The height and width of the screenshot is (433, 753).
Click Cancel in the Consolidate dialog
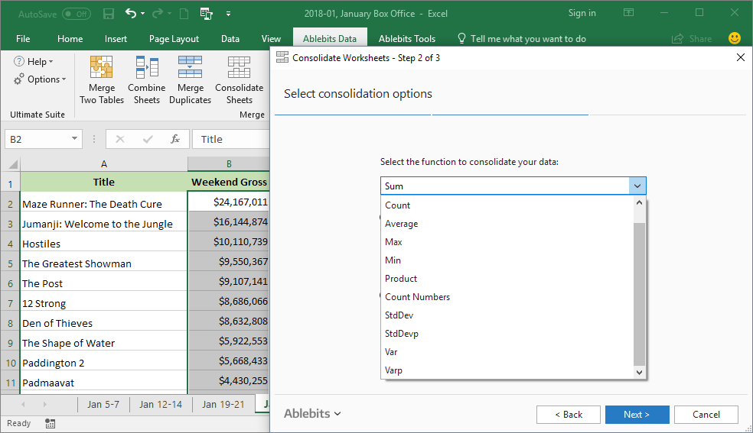(706, 415)
